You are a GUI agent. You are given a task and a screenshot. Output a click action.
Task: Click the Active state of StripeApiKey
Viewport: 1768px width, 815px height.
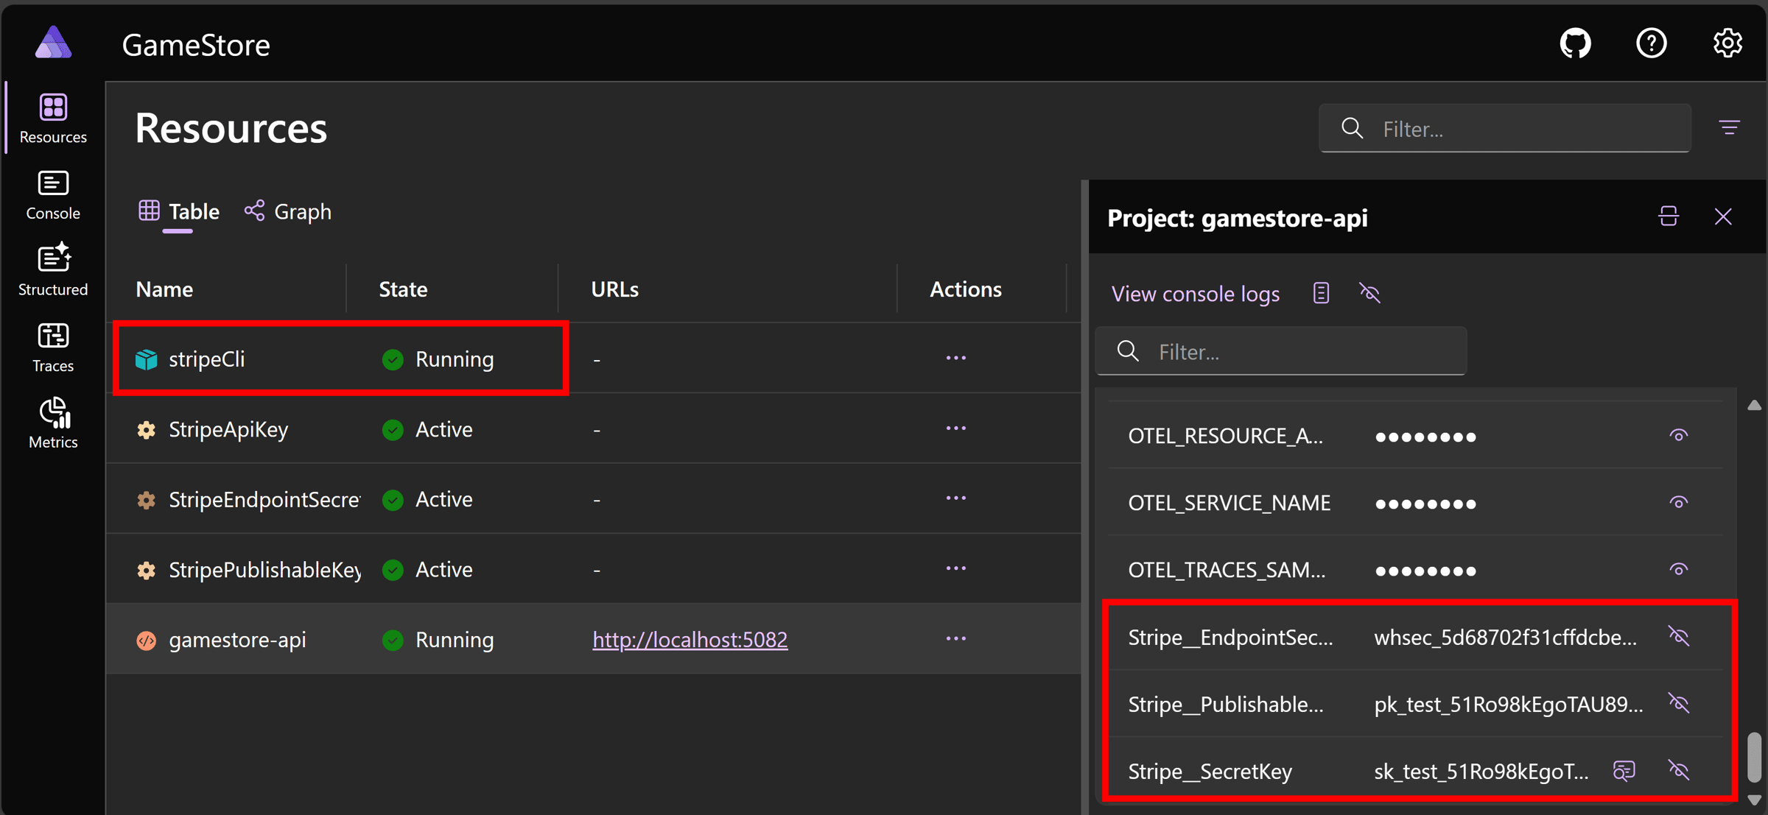(427, 429)
